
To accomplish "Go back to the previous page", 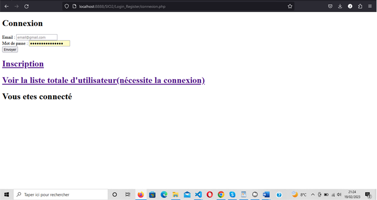I will (x=7, y=6).
